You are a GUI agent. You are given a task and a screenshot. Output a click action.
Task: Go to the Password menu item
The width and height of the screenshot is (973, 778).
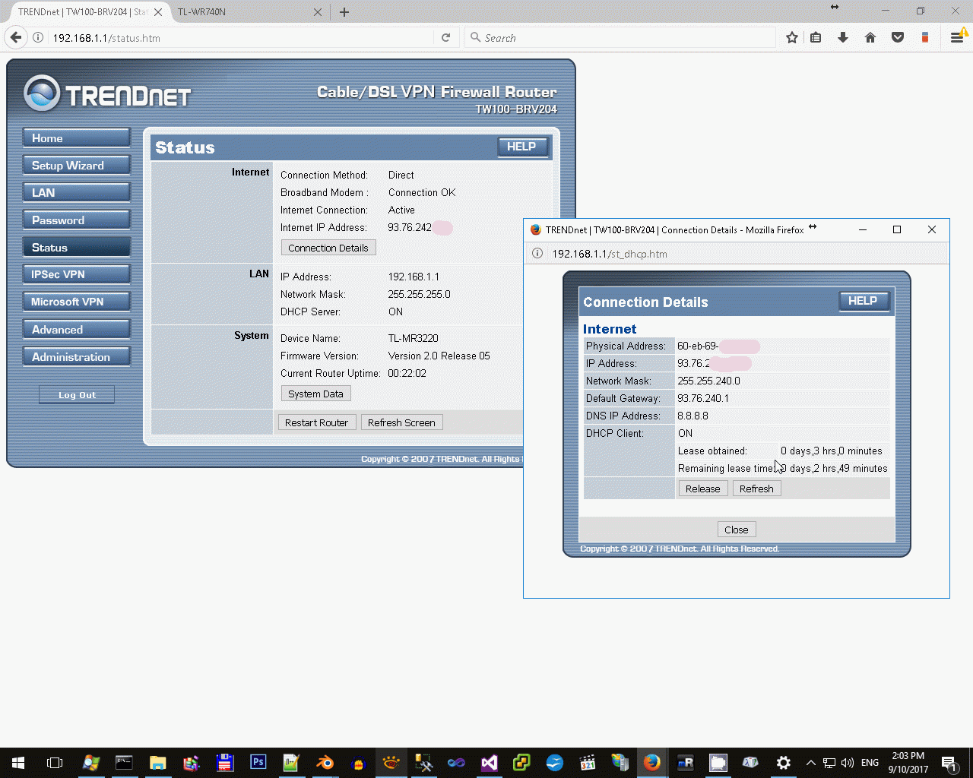point(77,220)
